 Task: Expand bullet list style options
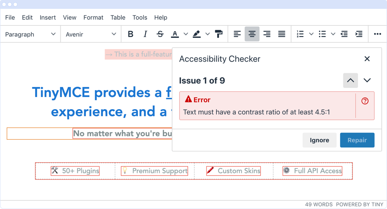point(333,34)
